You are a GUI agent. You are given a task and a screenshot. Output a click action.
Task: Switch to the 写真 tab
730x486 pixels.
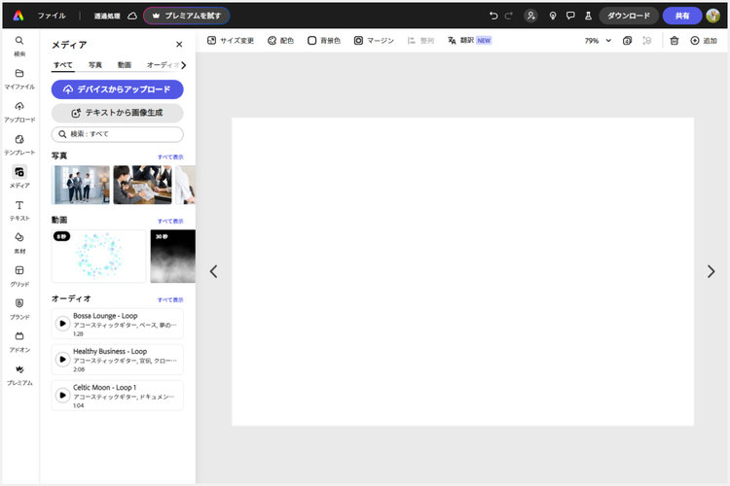point(95,65)
